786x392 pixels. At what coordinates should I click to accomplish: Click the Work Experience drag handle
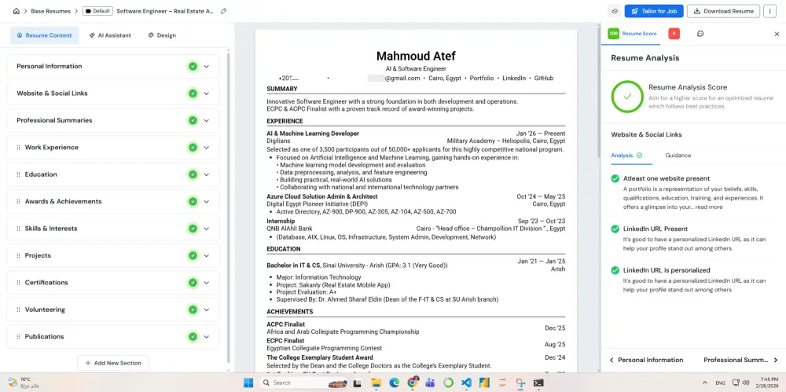pyautogui.click(x=19, y=148)
